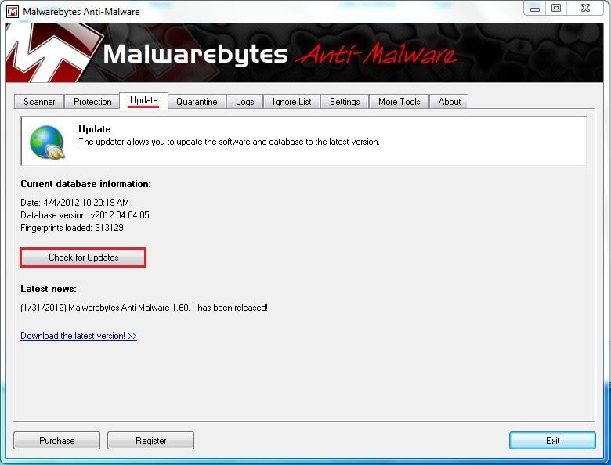Image resolution: width=611 pixels, height=465 pixels.
Task: Open the Quarantine tab
Action: click(197, 102)
